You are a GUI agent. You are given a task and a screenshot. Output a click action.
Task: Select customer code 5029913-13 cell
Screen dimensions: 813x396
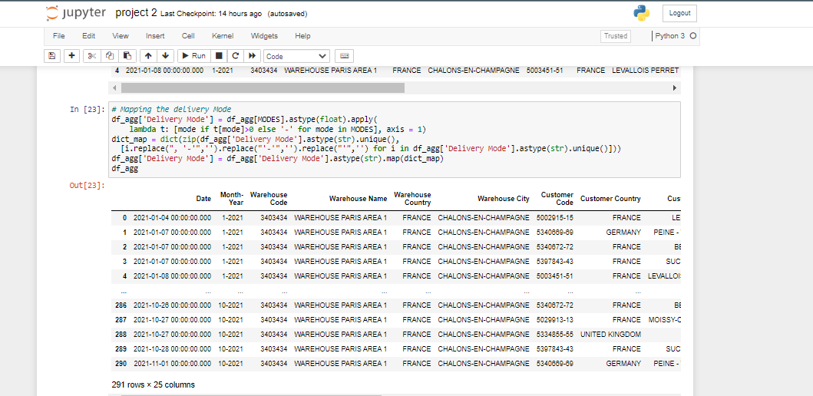555,320
